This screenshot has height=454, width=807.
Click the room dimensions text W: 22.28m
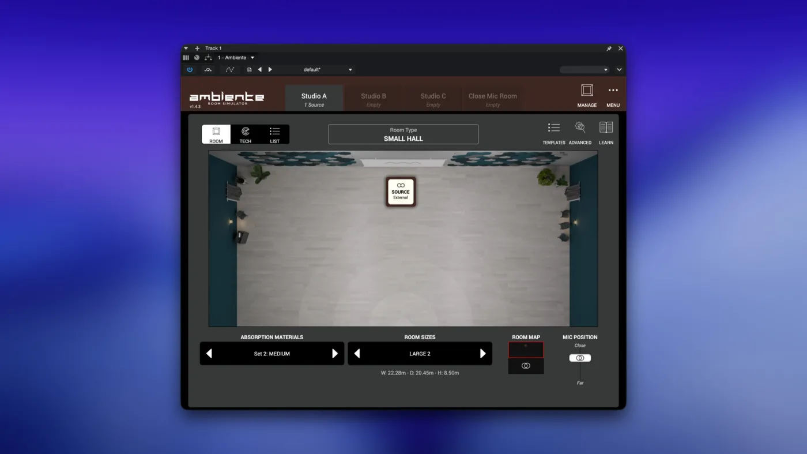pyautogui.click(x=420, y=373)
